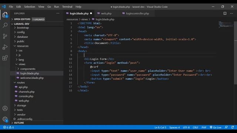Click the Go Live status bar button
The height and width of the screenshot is (133, 237).
216,127
